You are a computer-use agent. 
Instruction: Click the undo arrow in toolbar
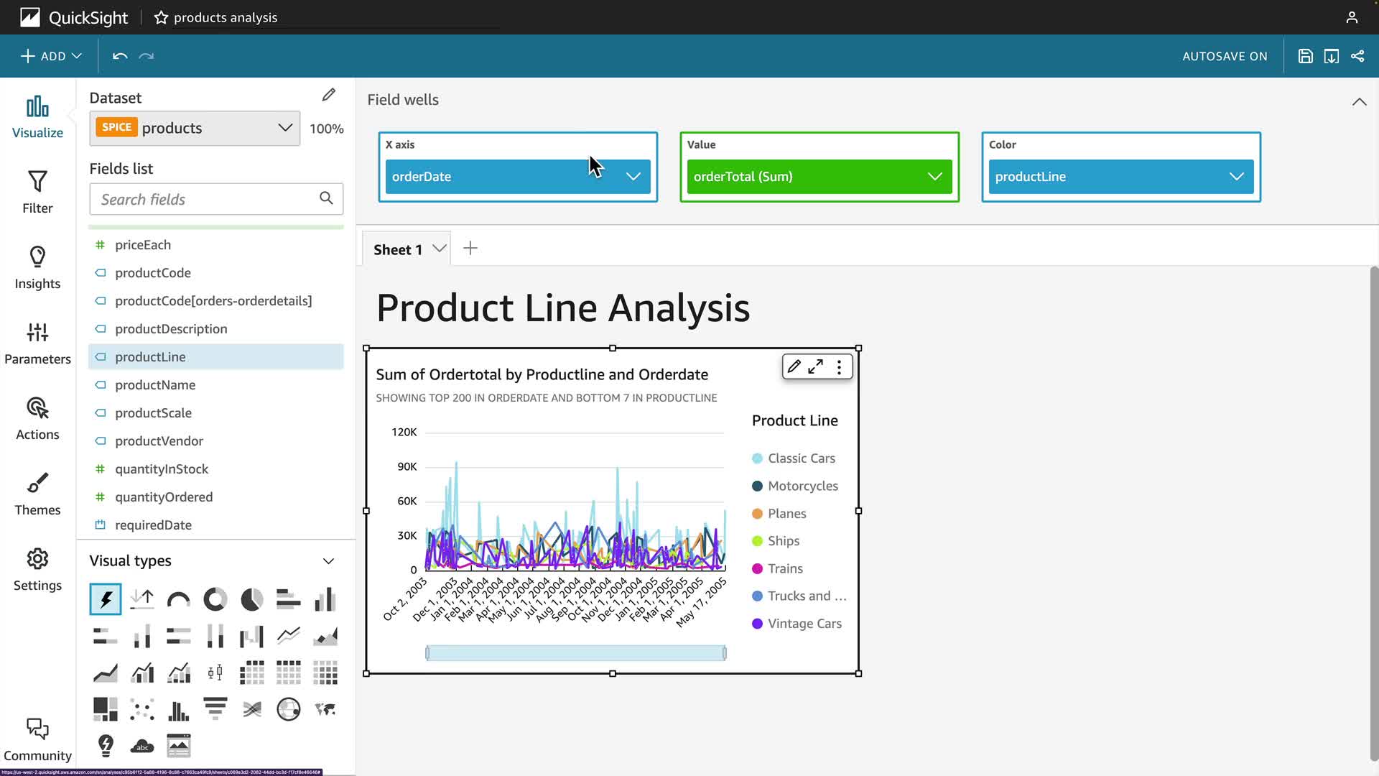(120, 56)
